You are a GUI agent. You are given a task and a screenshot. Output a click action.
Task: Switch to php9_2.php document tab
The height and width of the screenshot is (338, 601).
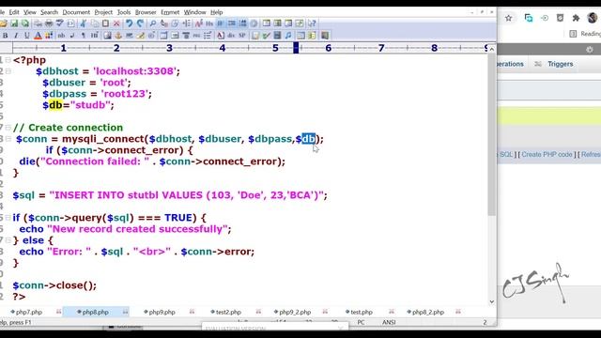click(292, 312)
